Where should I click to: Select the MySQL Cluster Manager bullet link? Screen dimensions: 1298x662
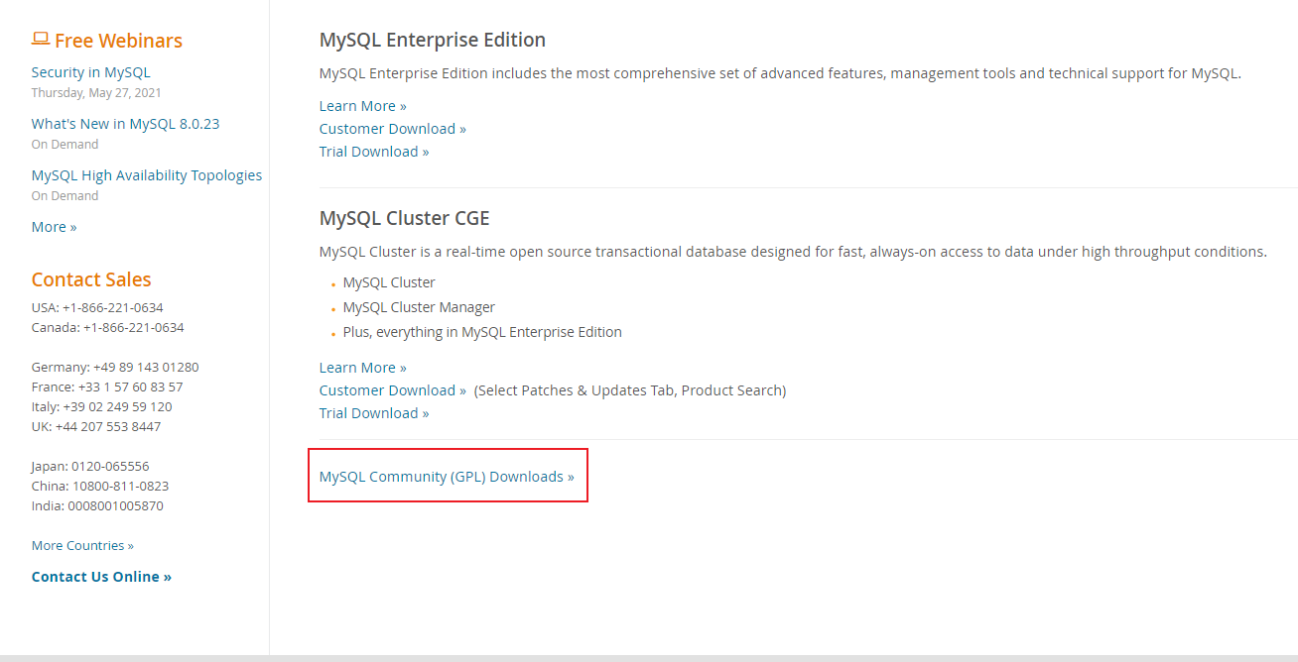click(419, 306)
